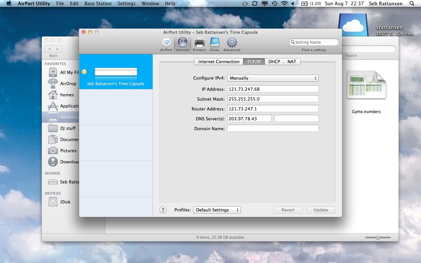Screen dimensions: 421x263
Task: Click Finder Forward arrow button
Action: point(58,49)
